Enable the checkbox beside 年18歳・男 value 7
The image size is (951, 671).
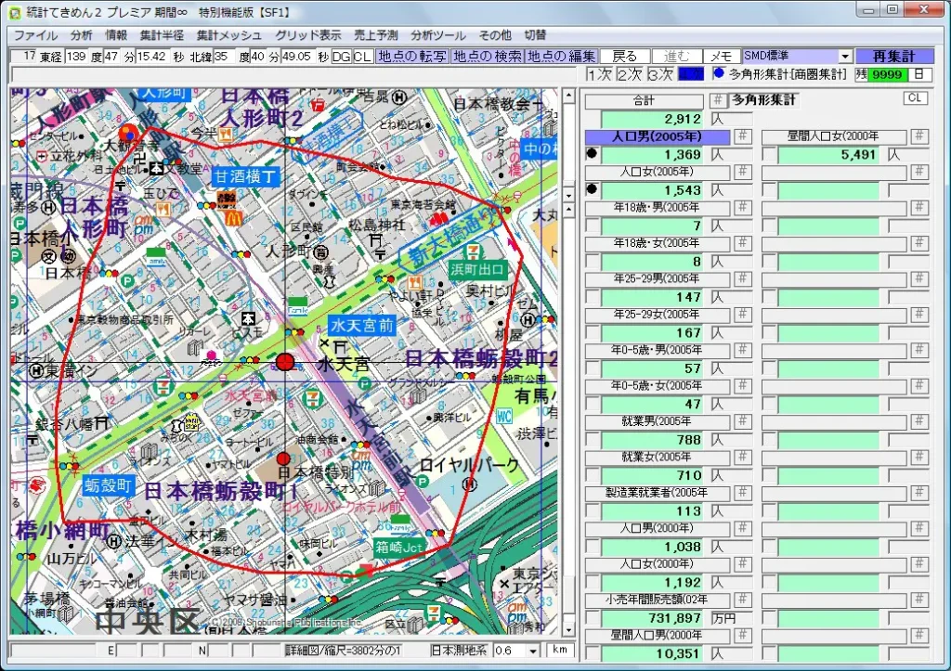pyautogui.click(x=592, y=226)
